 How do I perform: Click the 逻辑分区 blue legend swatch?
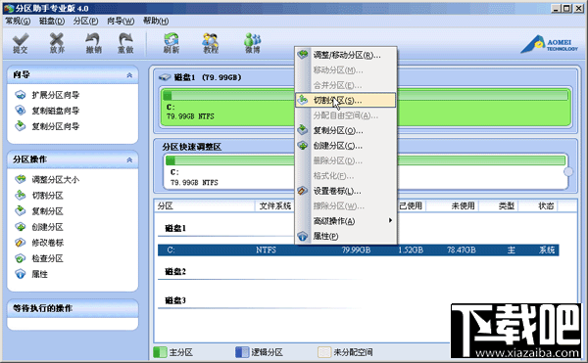[x=242, y=352]
